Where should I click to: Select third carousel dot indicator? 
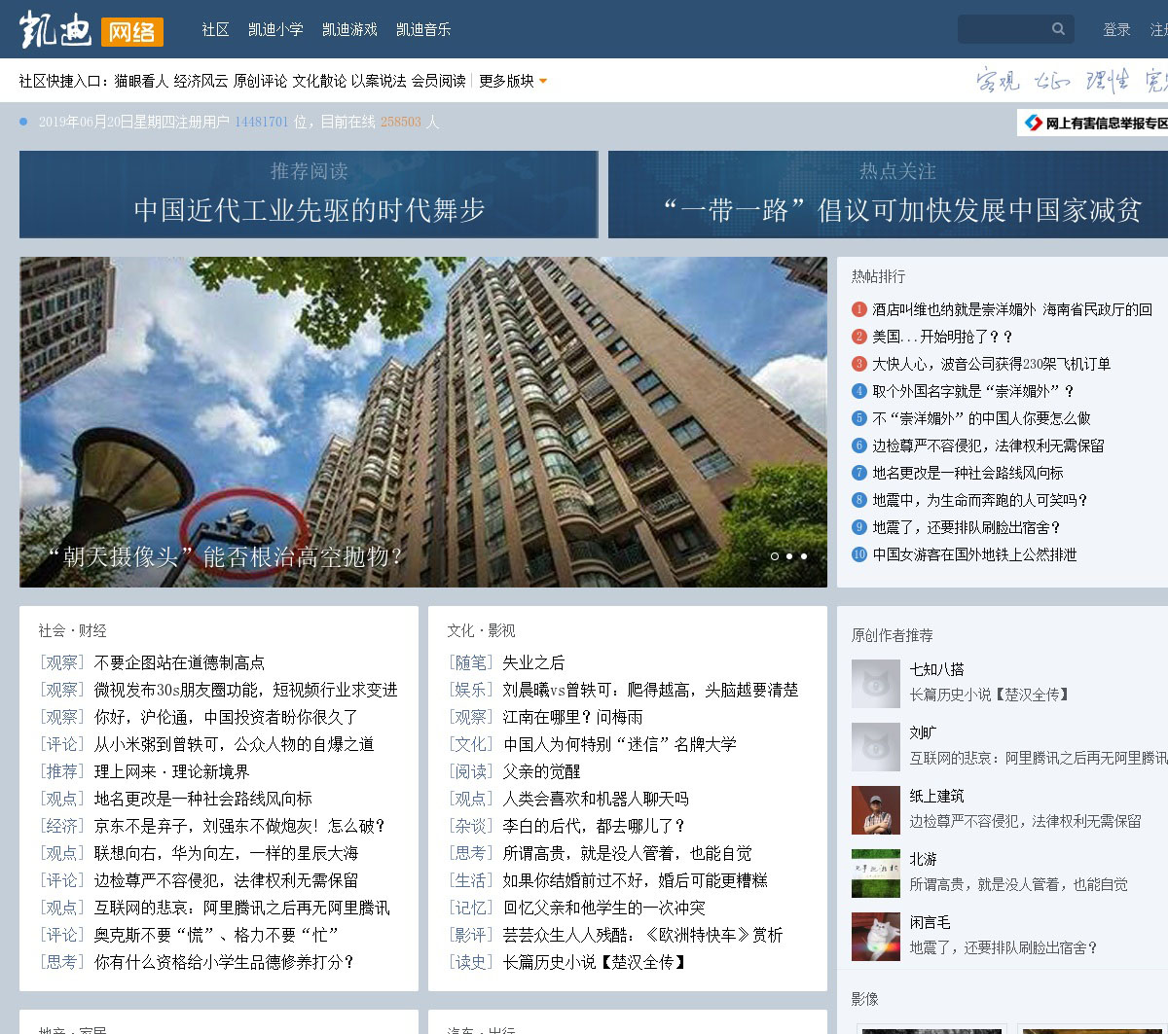coord(804,556)
